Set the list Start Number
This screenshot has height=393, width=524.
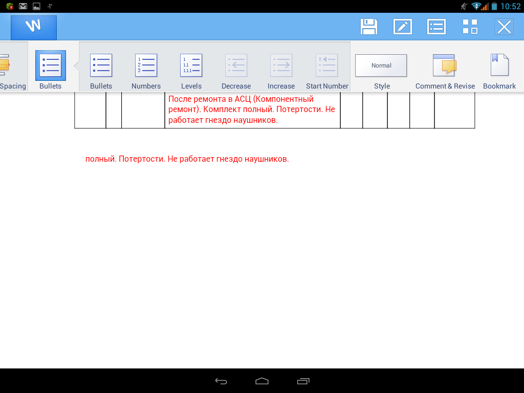tap(327, 71)
